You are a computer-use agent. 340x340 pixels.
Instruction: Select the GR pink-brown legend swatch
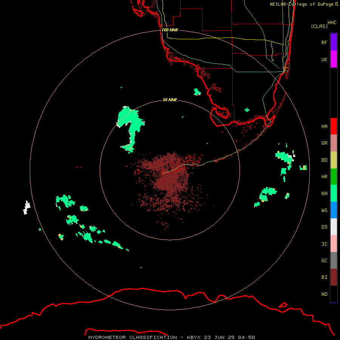coord(334,143)
